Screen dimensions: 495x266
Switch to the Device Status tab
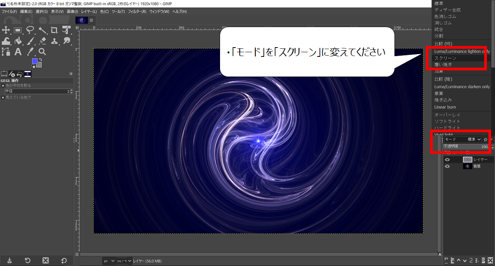12,74
